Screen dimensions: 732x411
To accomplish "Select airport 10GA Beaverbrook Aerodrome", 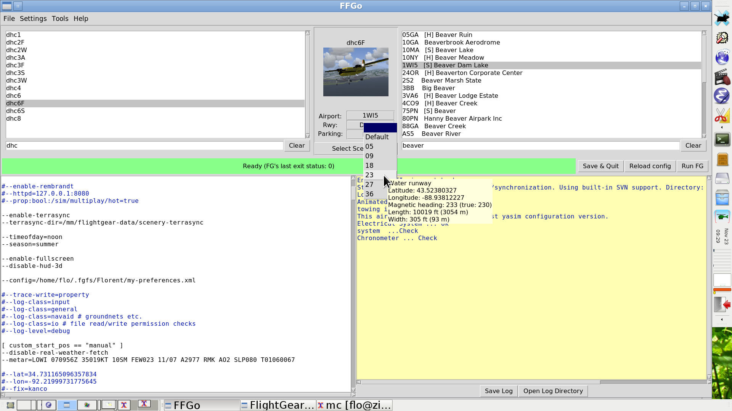I will [551, 42].
